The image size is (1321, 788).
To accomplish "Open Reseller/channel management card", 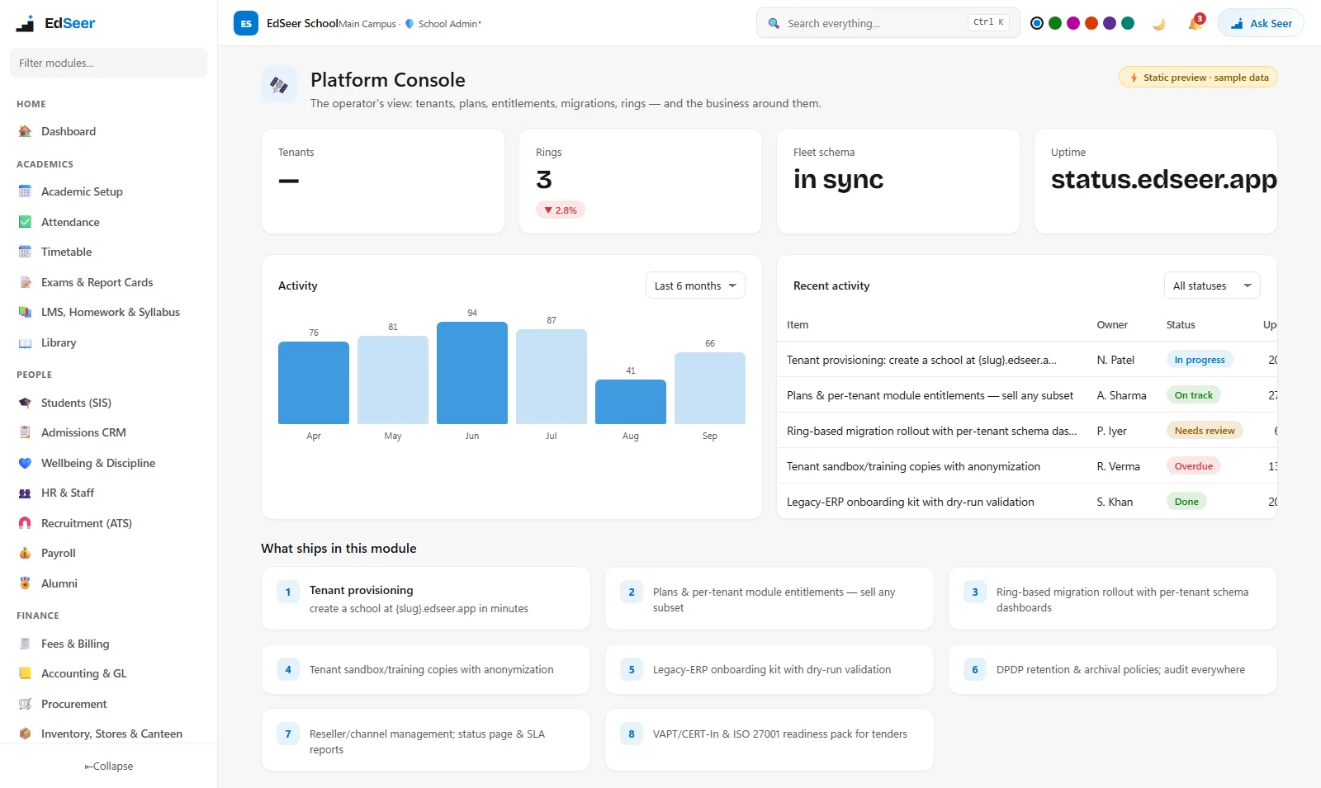I will [x=426, y=740].
